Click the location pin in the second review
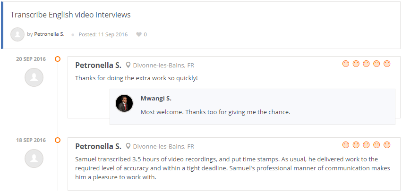Screen dimensions: 402x192 [128, 146]
